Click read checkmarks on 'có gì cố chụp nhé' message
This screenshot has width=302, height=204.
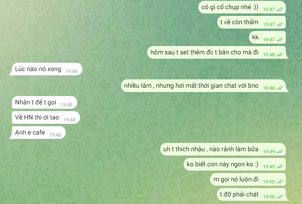[x=279, y=10]
